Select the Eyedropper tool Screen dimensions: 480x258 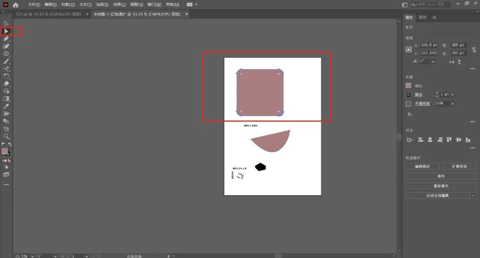point(6,106)
